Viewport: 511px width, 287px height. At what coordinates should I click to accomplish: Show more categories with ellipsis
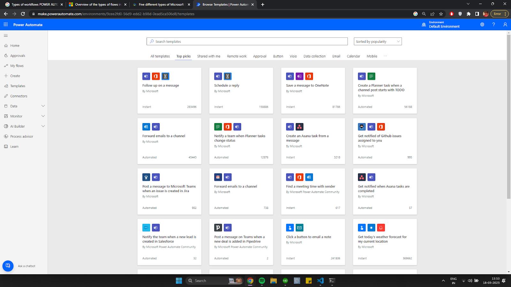385,56
